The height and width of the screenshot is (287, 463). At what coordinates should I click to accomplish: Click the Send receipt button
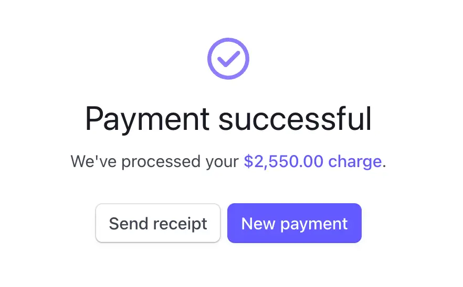click(158, 224)
